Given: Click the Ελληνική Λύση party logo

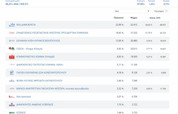Looking at the screenshot, I should [x=12, y=41].
